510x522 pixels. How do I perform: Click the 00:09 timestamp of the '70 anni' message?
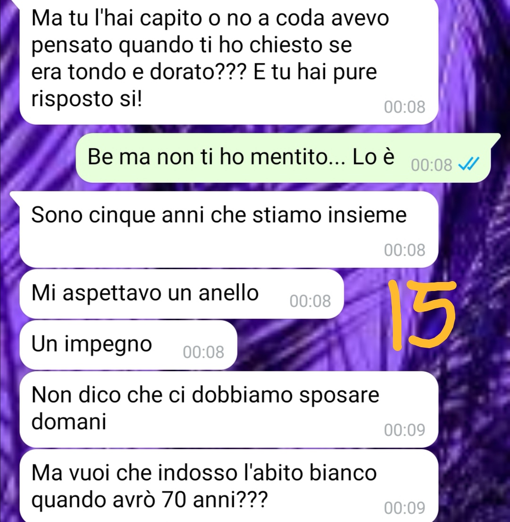click(405, 508)
